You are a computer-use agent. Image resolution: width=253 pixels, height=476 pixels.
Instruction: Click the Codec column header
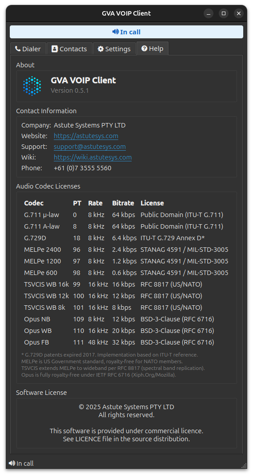34,203
